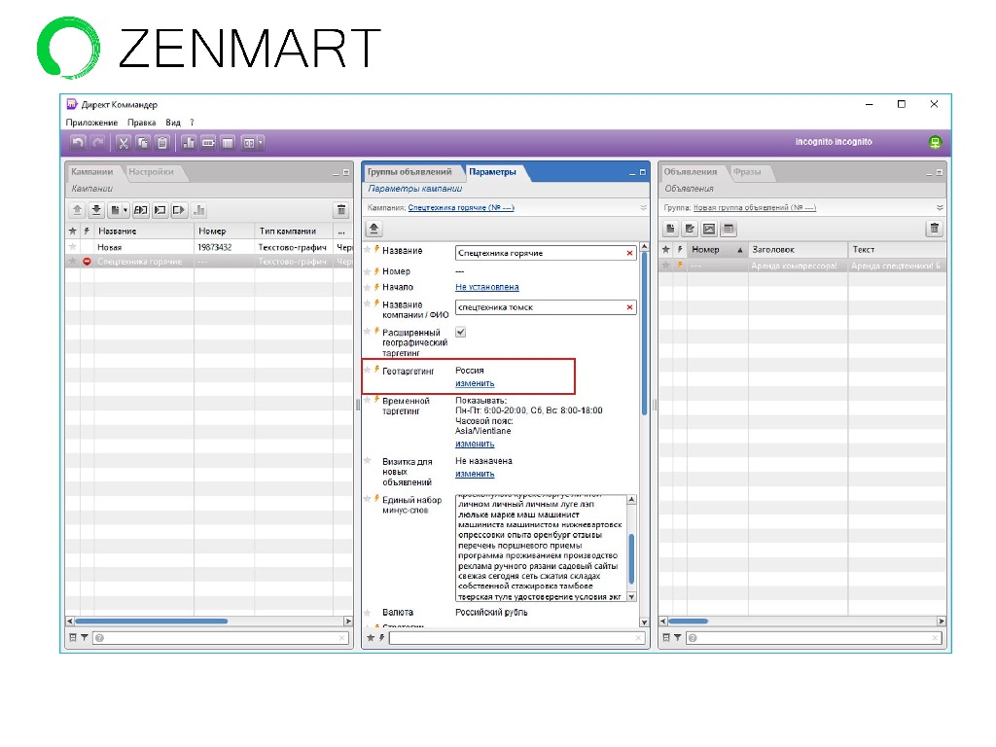Viewport: 996px width, 747px height.
Task: Click the Номер column sort arrow in the Ads table
Action: [x=739, y=250]
